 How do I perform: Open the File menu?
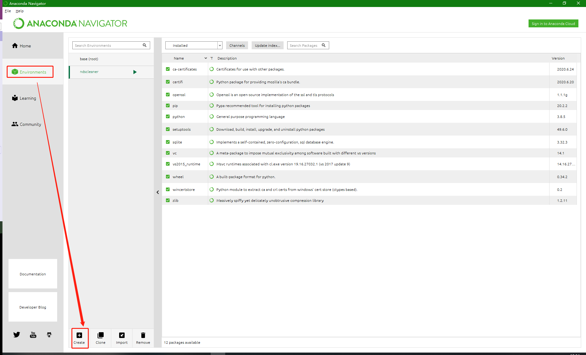pyautogui.click(x=8, y=11)
